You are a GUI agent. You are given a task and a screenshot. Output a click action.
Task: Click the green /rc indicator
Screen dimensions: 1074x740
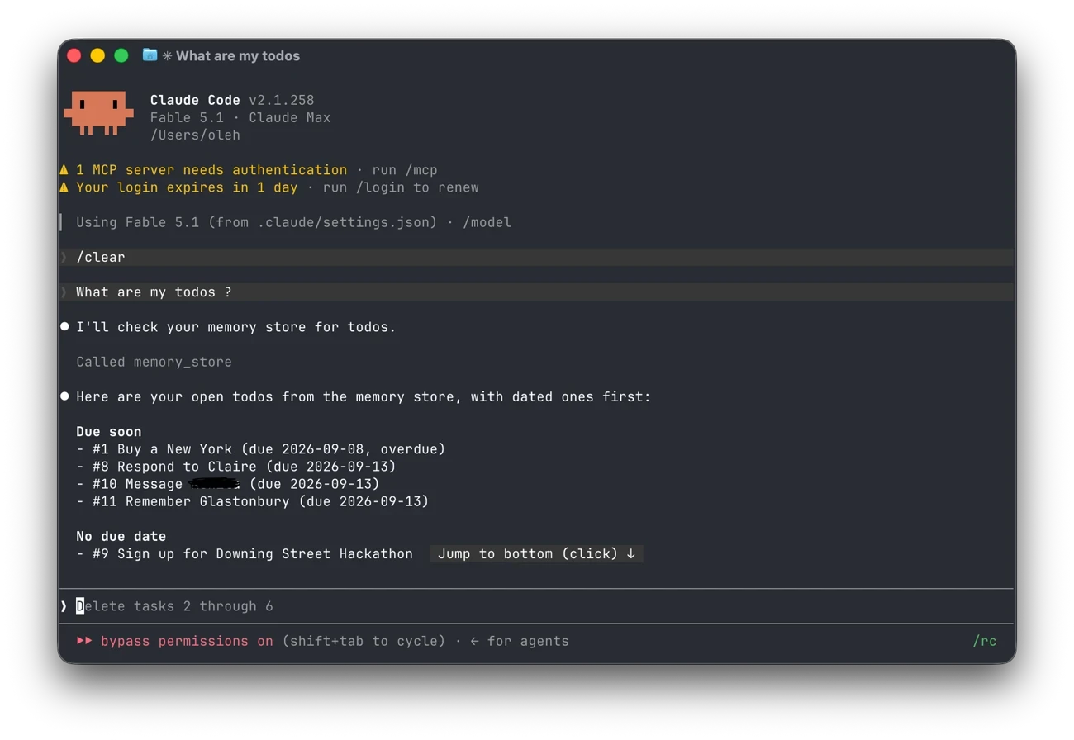click(x=984, y=641)
